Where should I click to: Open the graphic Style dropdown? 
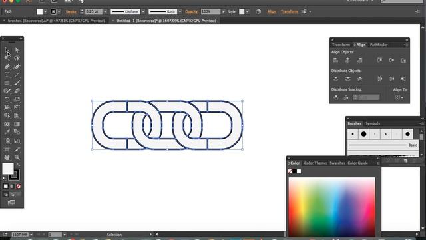(247, 11)
